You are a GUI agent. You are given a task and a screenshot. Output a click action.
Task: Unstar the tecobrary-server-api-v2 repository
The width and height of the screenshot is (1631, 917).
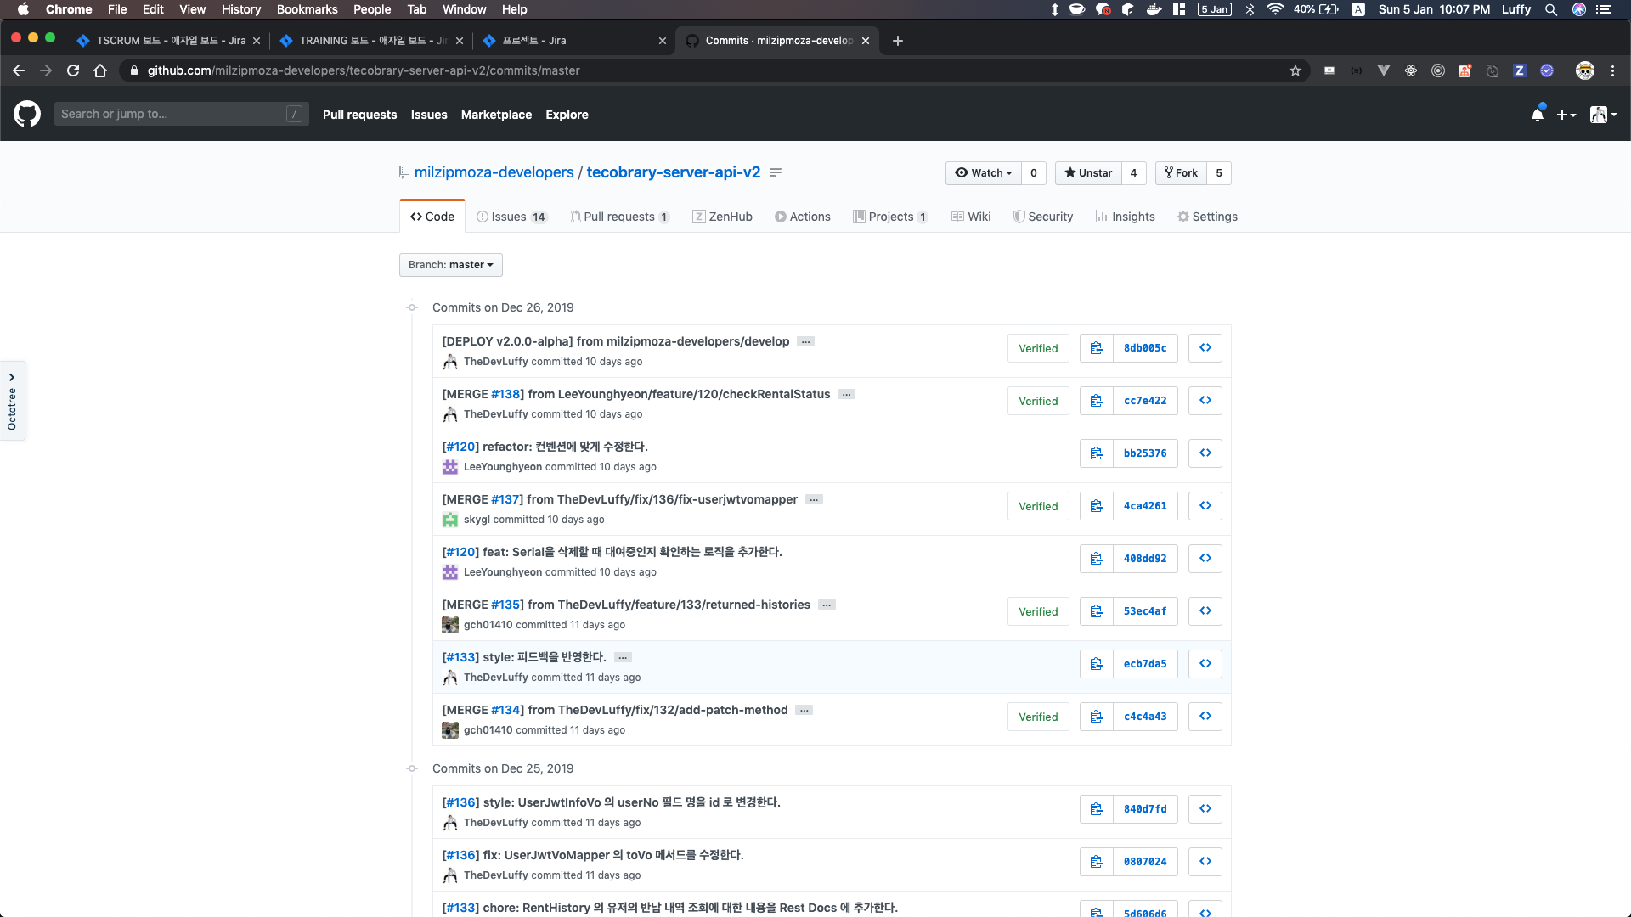(x=1088, y=173)
